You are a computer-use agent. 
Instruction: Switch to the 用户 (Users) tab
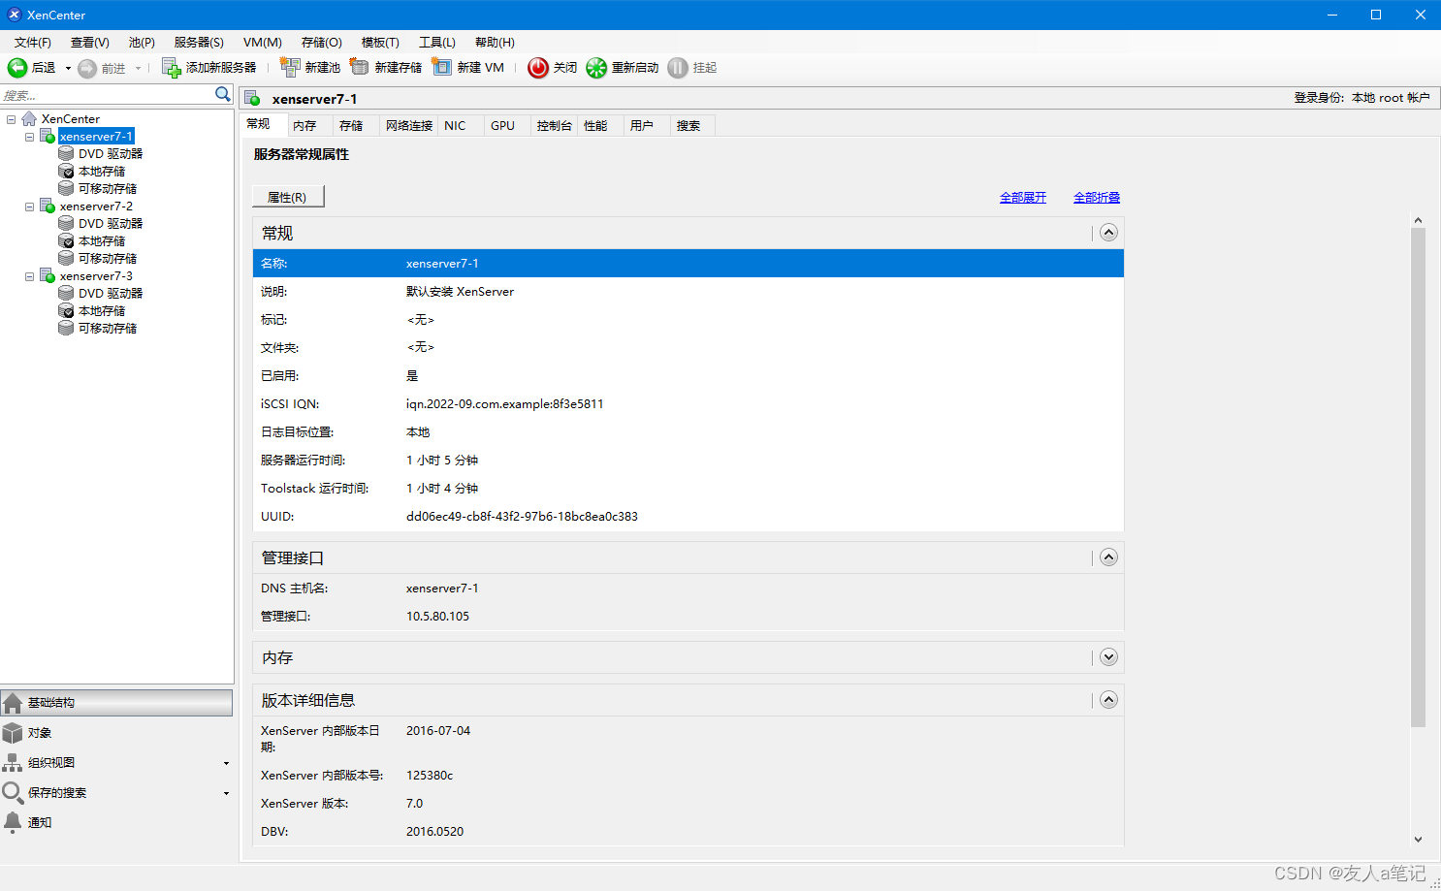click(648, 126)
